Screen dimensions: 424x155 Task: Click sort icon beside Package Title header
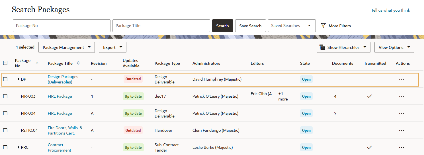78,63
